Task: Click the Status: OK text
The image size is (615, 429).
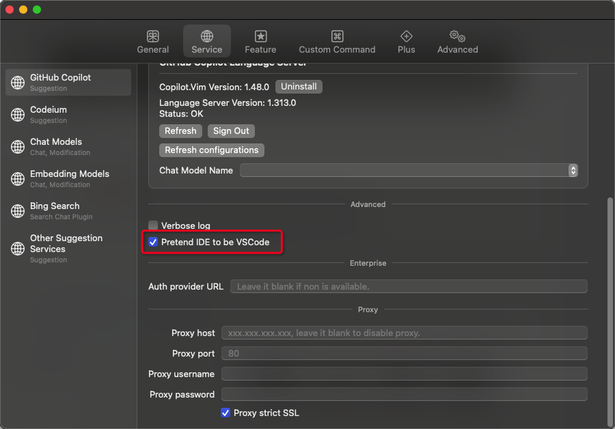Action: (181, 113)
